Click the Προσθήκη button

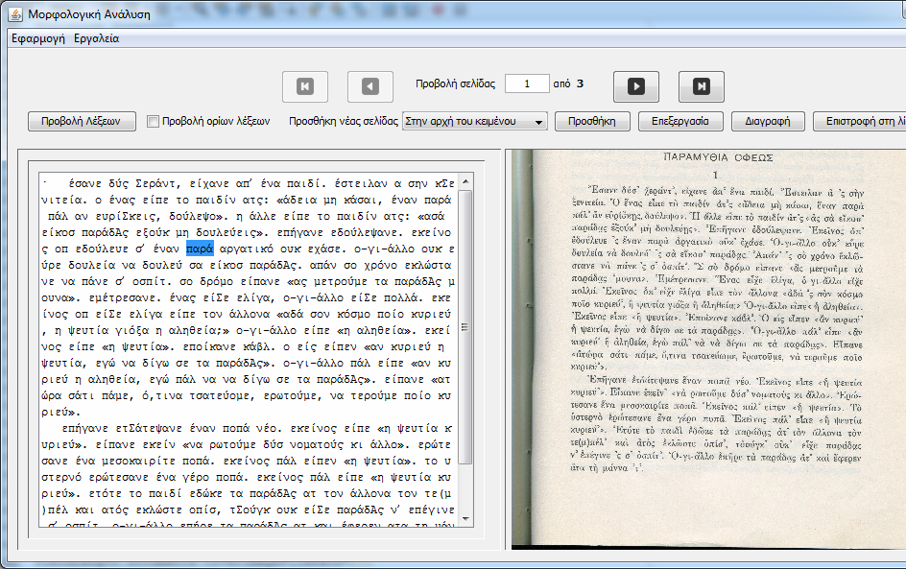click(x=591, y=121)
